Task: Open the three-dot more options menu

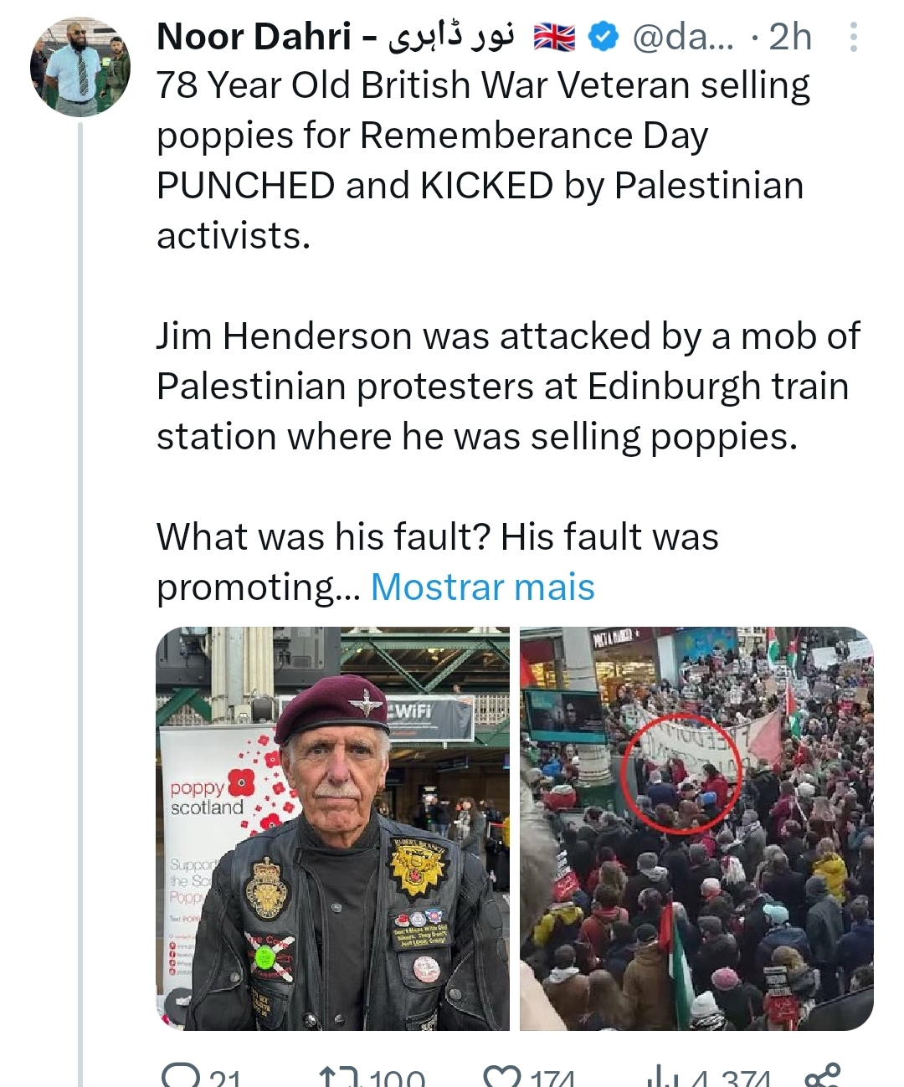Action: pos(853,37)
